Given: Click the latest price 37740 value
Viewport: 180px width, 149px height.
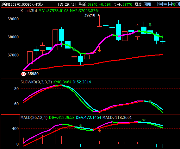Looking at the screenshot, I should (92, 4).
